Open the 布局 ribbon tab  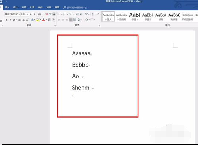pos(24,7)
